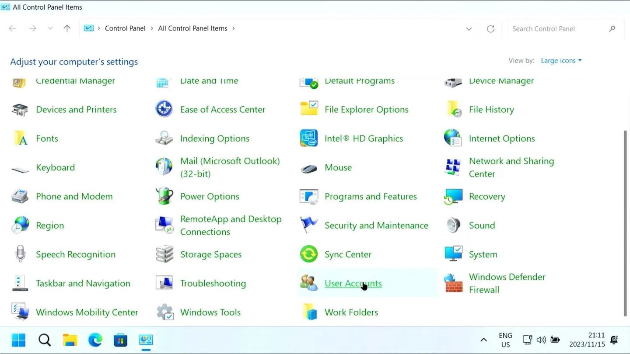The height and width of the screenshot is (354, 630).
Task: Click the Windows Tools gear icon
Action: [164, 312]
